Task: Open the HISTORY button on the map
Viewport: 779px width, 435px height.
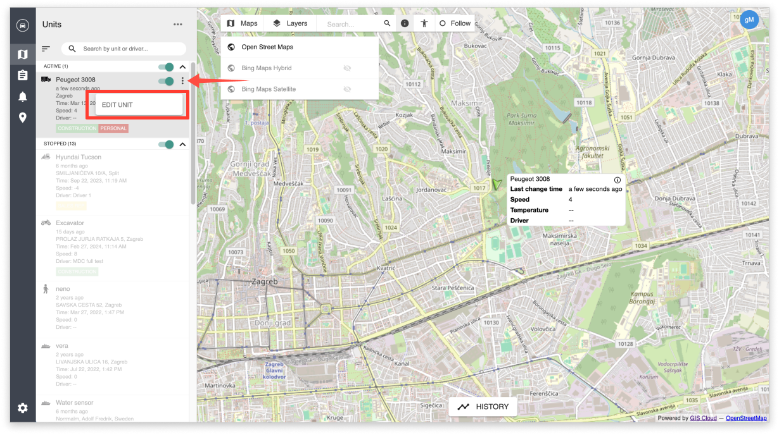Action: 483,407
